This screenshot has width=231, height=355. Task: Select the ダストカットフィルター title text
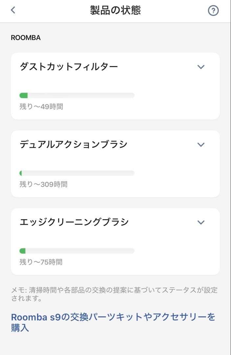click(69, 67)
